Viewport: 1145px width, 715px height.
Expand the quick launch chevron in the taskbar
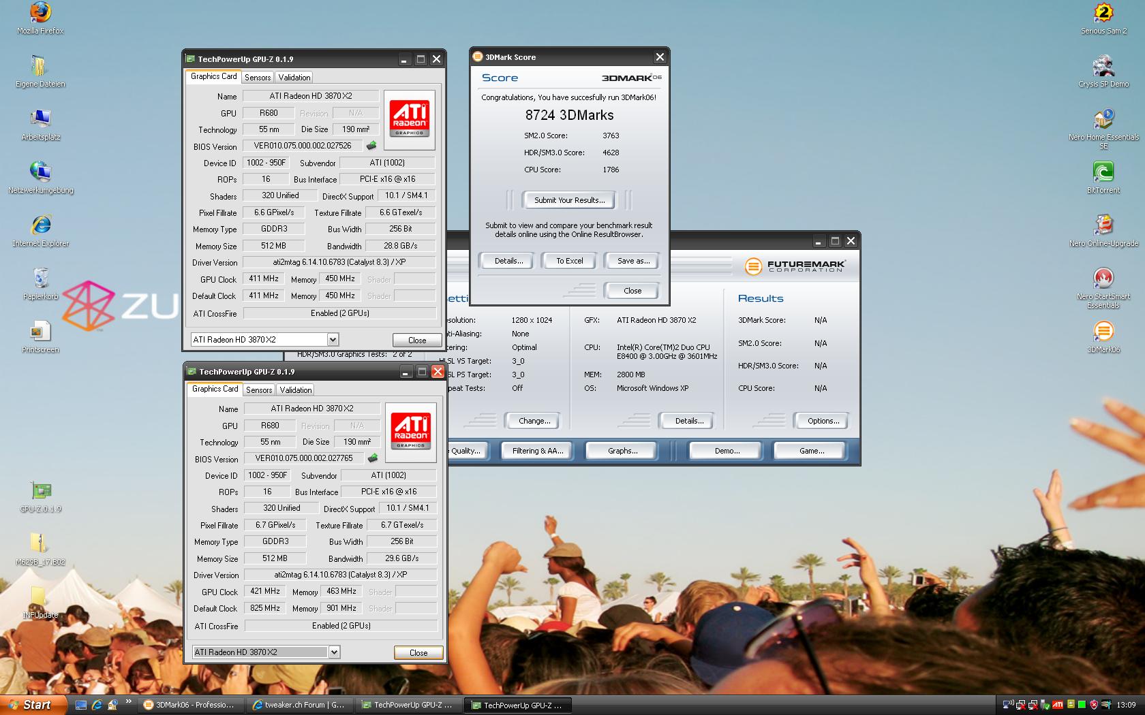[128, 702]
